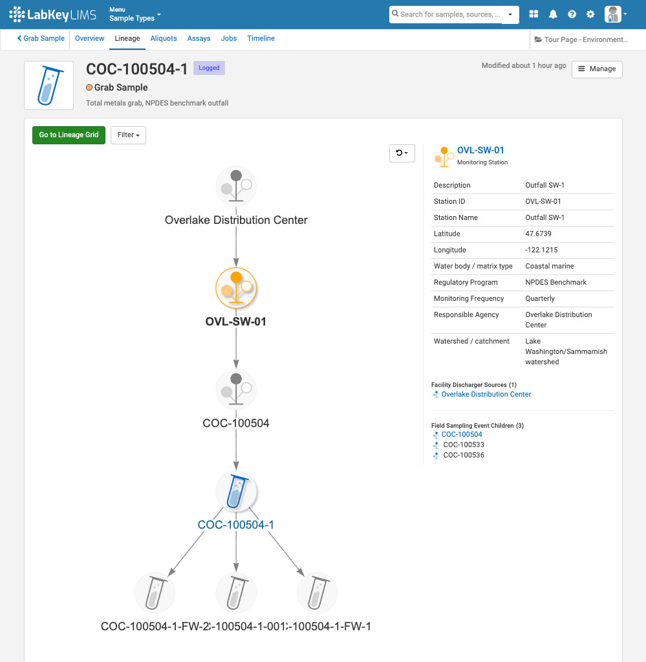The image size is (646, 662).
Task: Select the COC-100504-1-FW-2 aliquot node
Action: pyautogui.click(x=155, y=593)
